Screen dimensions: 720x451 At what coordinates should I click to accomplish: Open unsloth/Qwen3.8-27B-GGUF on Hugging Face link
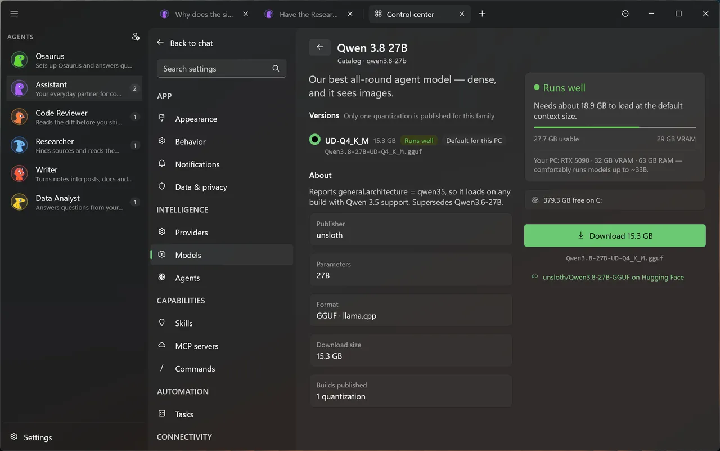[613, 277]
